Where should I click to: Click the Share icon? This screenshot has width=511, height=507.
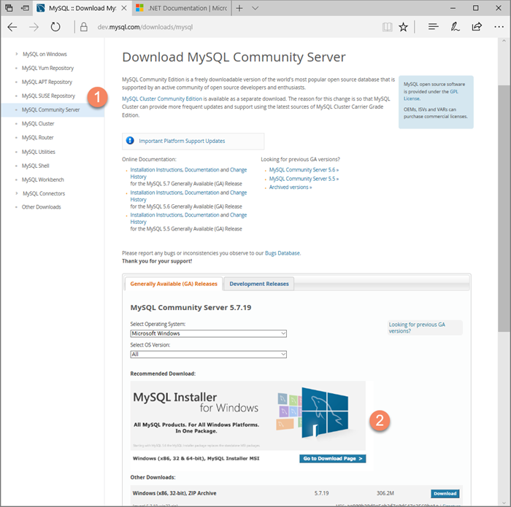coord(477,26)
